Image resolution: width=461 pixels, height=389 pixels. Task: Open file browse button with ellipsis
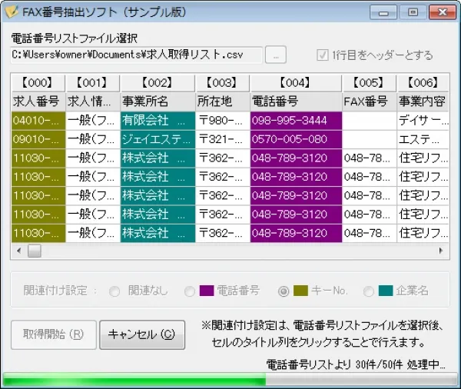[277, 55]
